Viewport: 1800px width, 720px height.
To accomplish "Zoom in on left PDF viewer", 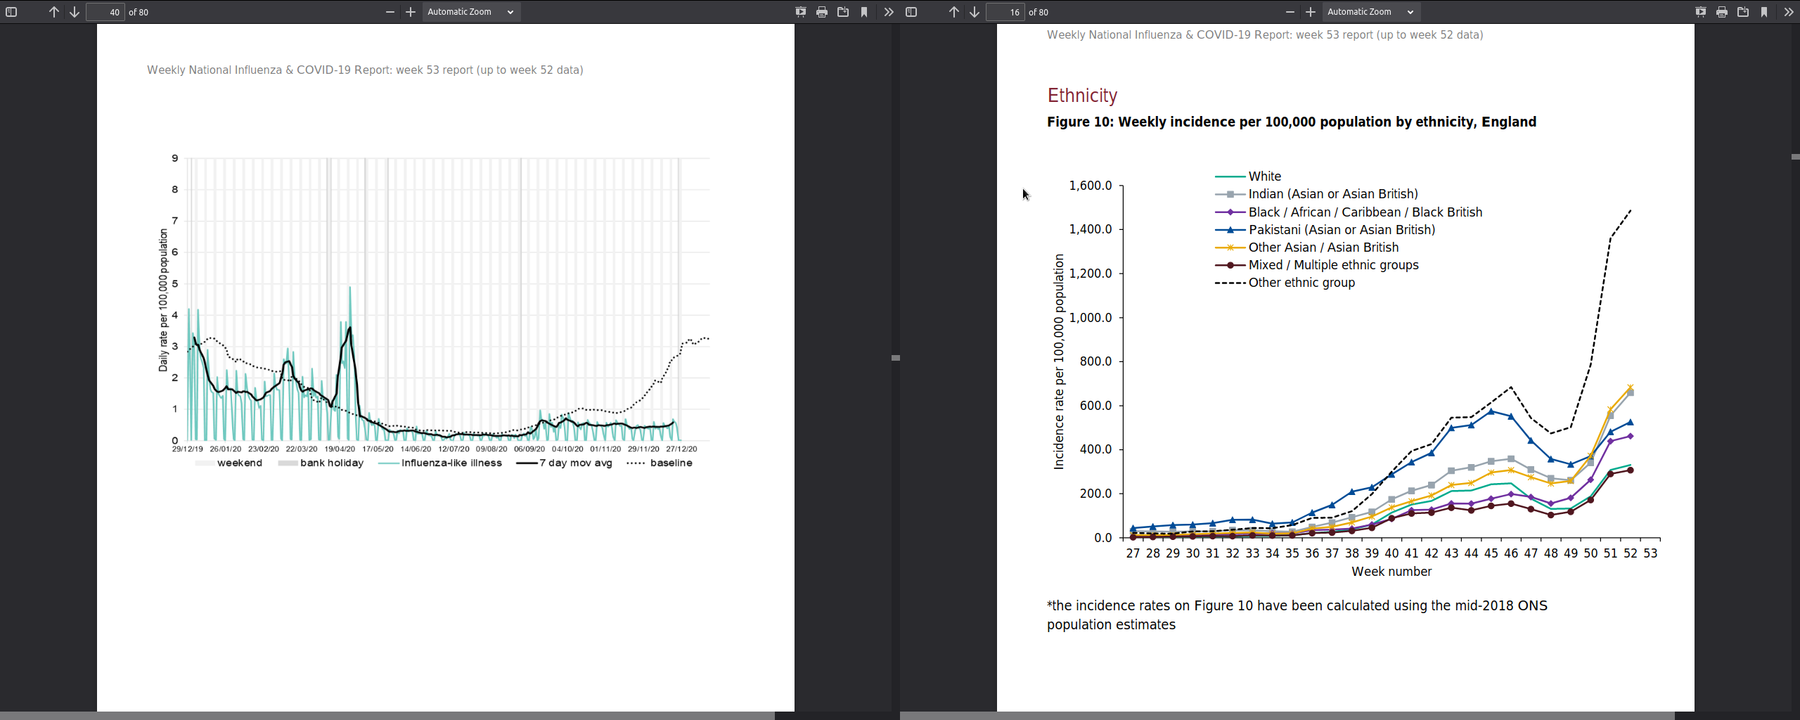I will [411, 12].
